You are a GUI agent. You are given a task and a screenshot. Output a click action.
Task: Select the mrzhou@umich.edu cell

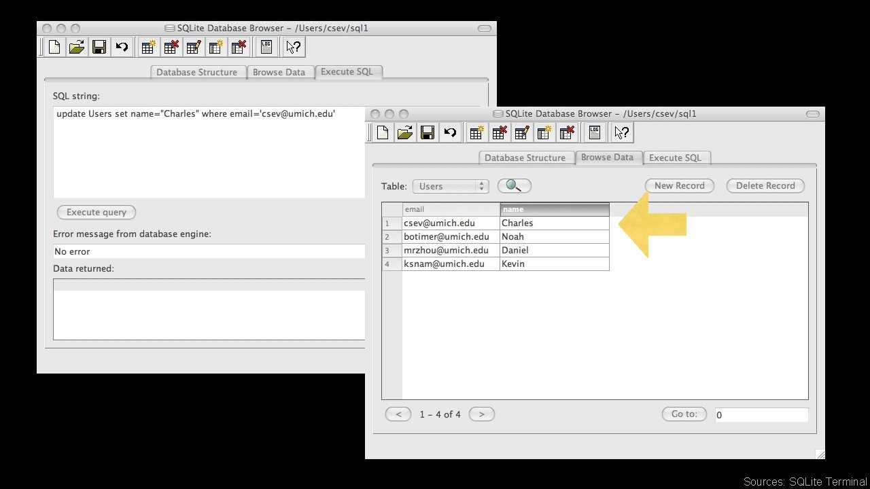tap(451, 250)
